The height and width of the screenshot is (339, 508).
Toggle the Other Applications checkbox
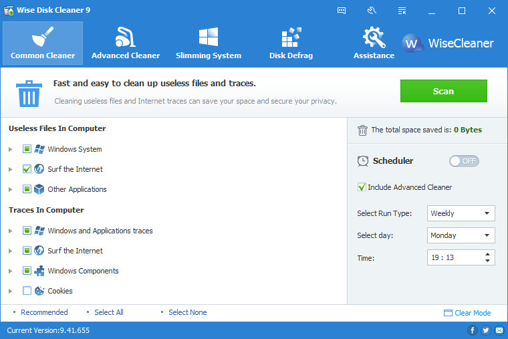coord(27,189)
